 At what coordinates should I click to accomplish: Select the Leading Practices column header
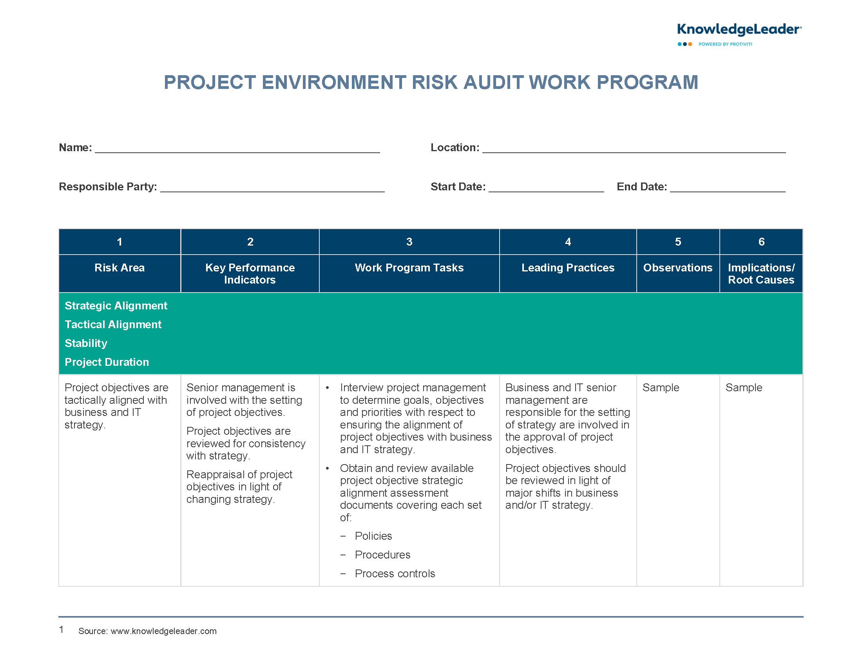[x=568, y=267]
